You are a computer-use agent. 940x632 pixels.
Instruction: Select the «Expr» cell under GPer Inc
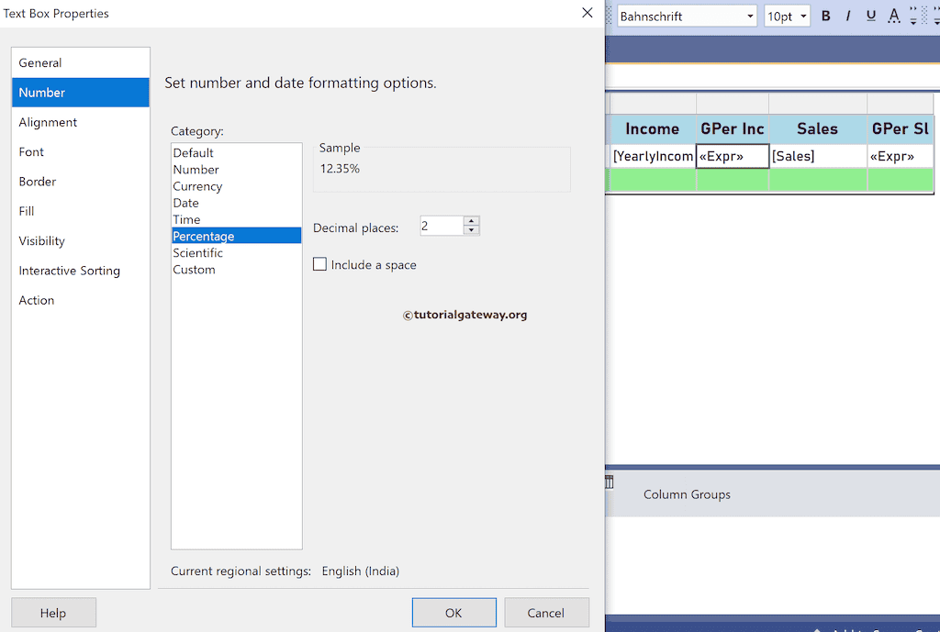(x=733, y=156)
